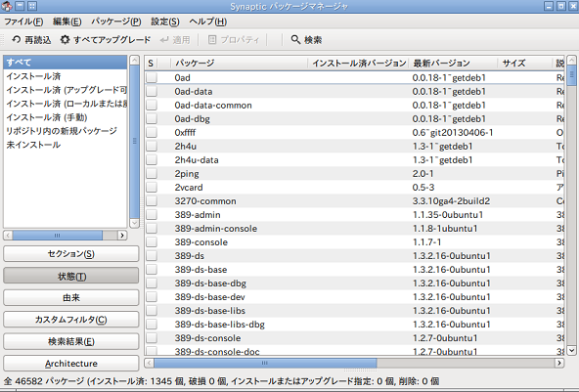
Task: Click filter list horizontal scroll-right arrow
Action: [x=122, y=236]
